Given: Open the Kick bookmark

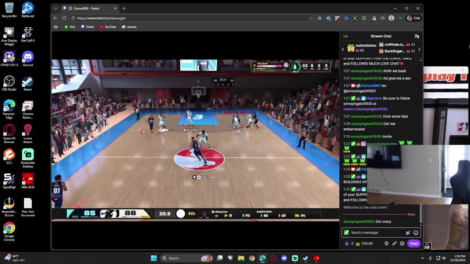Looking at the screenshot, I should 69,27.
